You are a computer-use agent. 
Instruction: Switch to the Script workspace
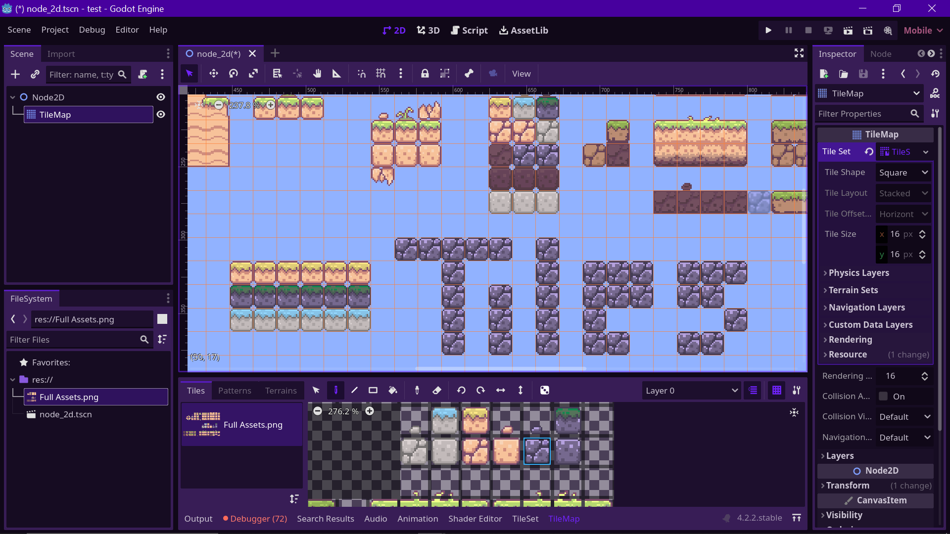469,30
